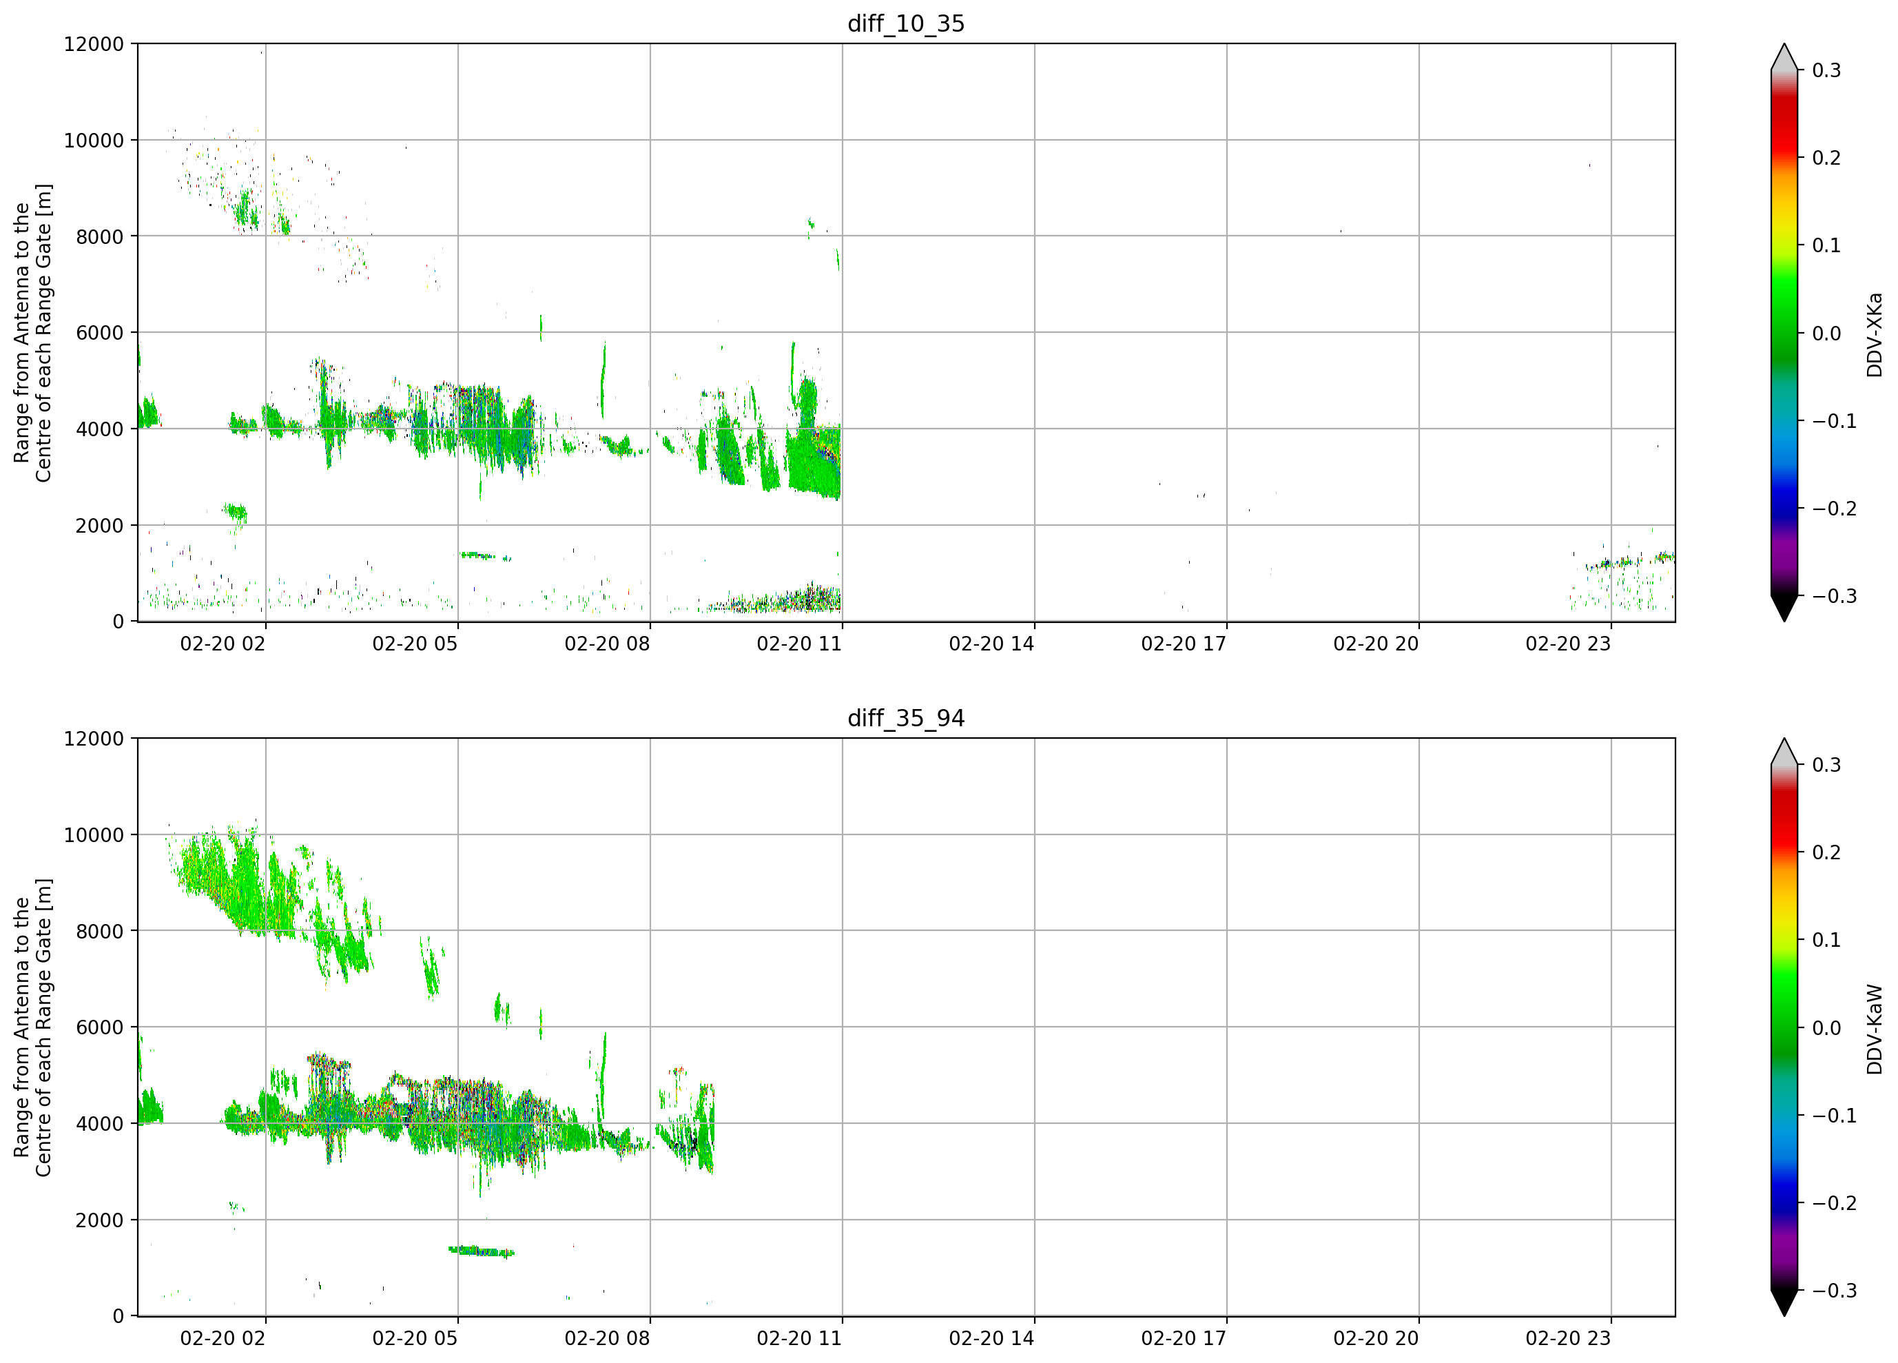Click the −0.1 tick on DDV-XKa colorbar
Viewport: 1898px width, 1363px height.
(x=1835, y=421)
